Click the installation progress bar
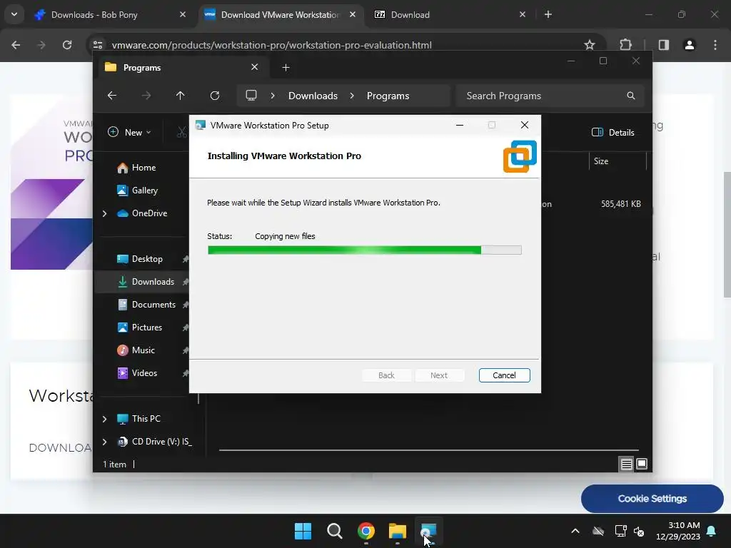Screen dimensions: 731x548 365,250
